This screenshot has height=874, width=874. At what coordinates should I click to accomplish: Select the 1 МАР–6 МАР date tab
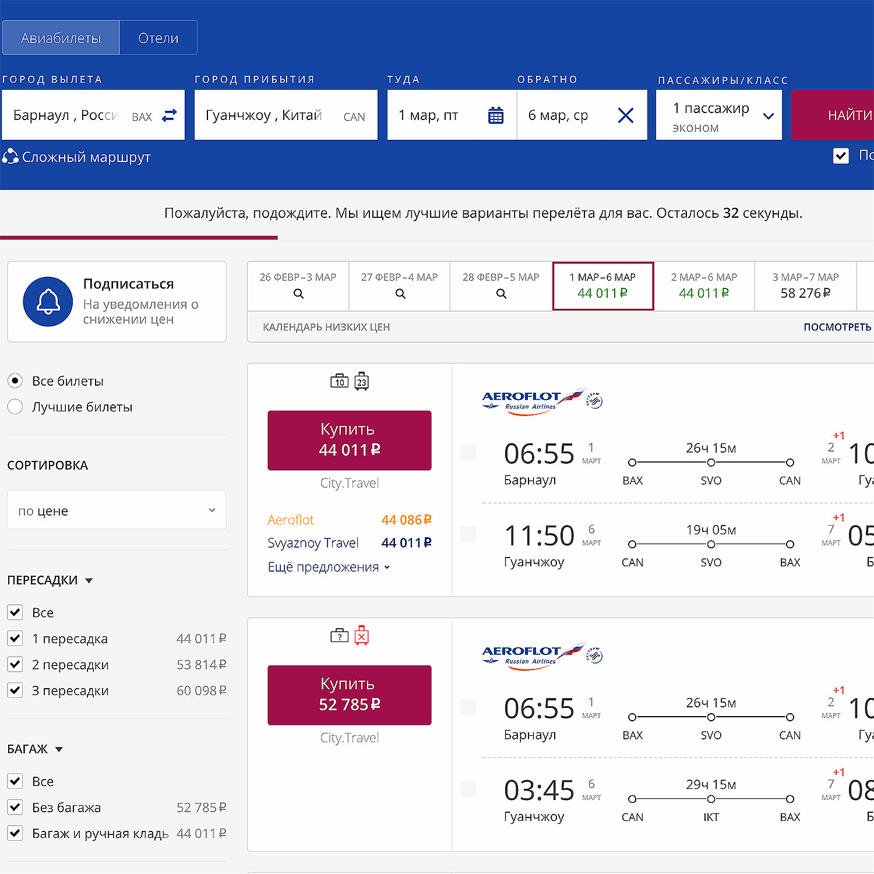[602, 286]
